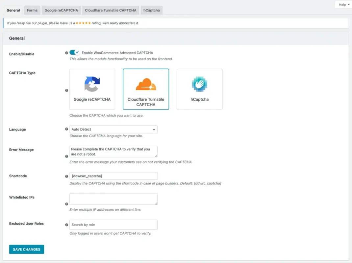Click the 'Excluded User Roles' label
352x263 pixels.
[26, 224]
